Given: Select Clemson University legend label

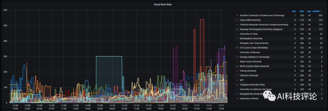Looking at the screenshot, I should tap(249, 75).
